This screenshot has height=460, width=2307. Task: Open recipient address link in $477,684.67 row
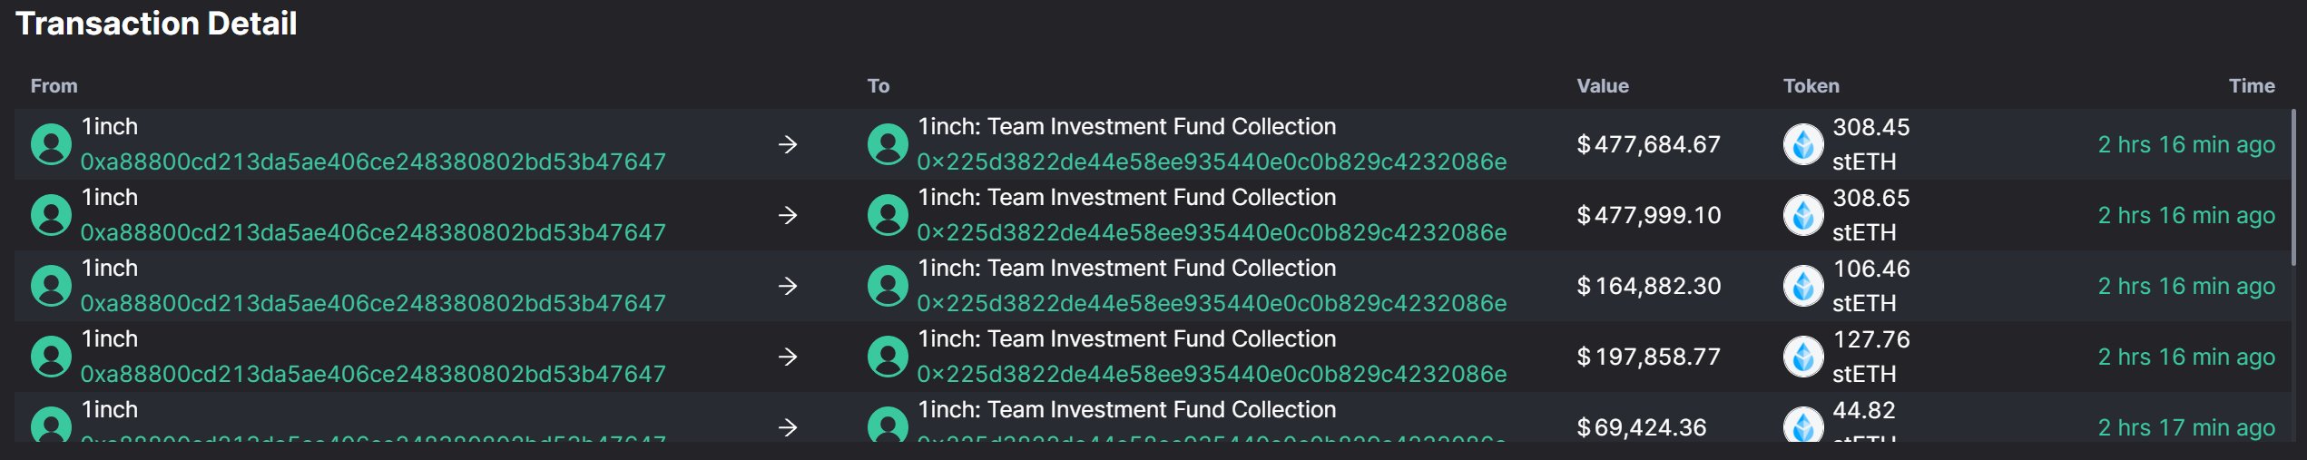[x=1212, y=161]
